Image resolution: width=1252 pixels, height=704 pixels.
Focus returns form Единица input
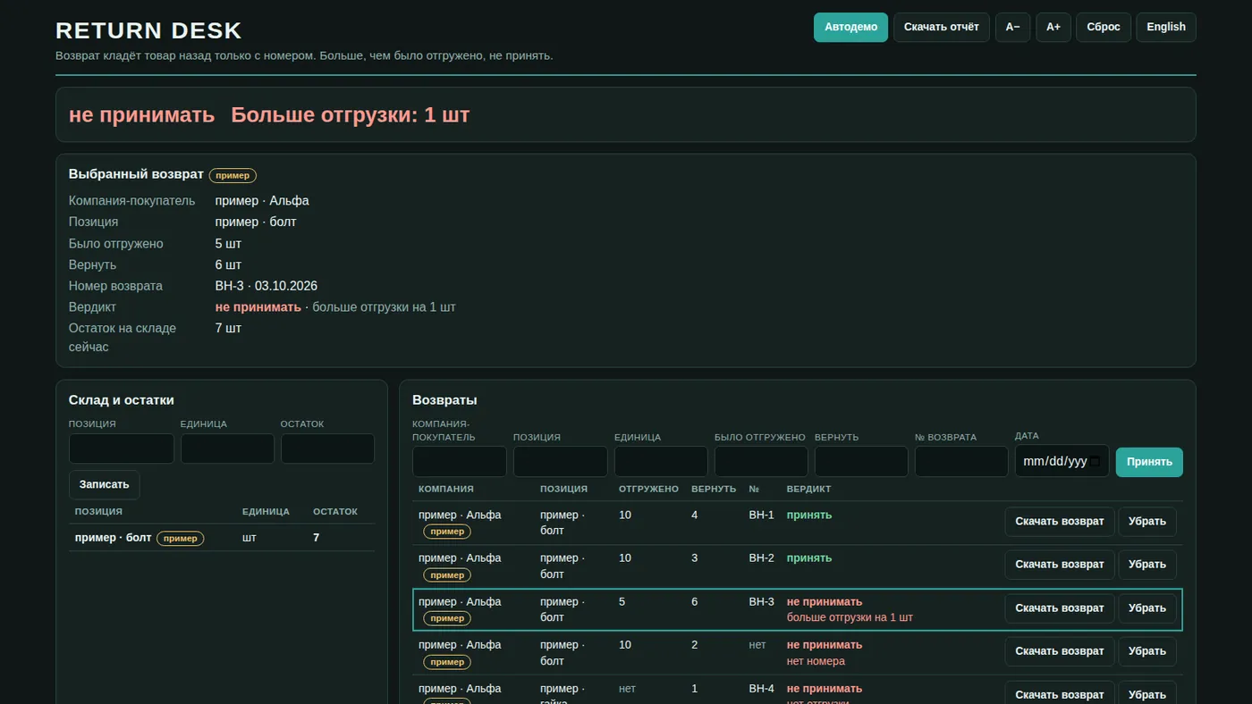click(661, 462)
